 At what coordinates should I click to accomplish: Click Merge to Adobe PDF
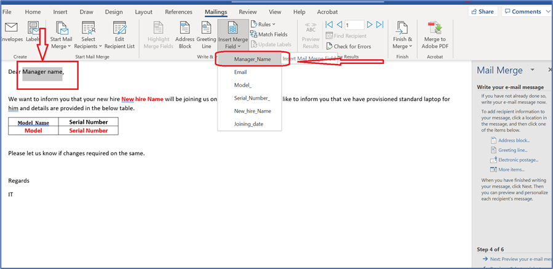click(434, 35)
